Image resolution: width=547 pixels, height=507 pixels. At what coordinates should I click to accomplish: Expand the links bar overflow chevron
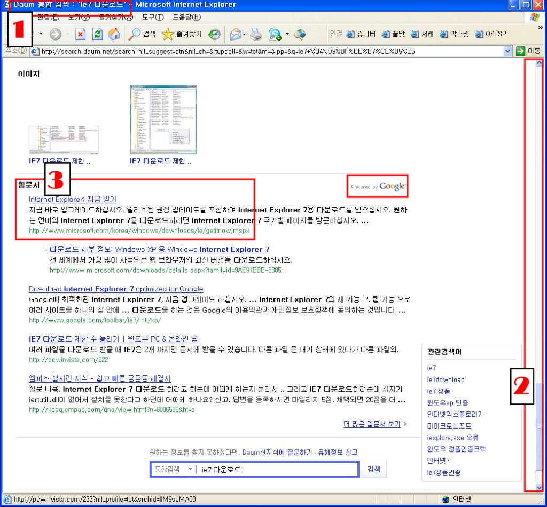tap(540, 27)
